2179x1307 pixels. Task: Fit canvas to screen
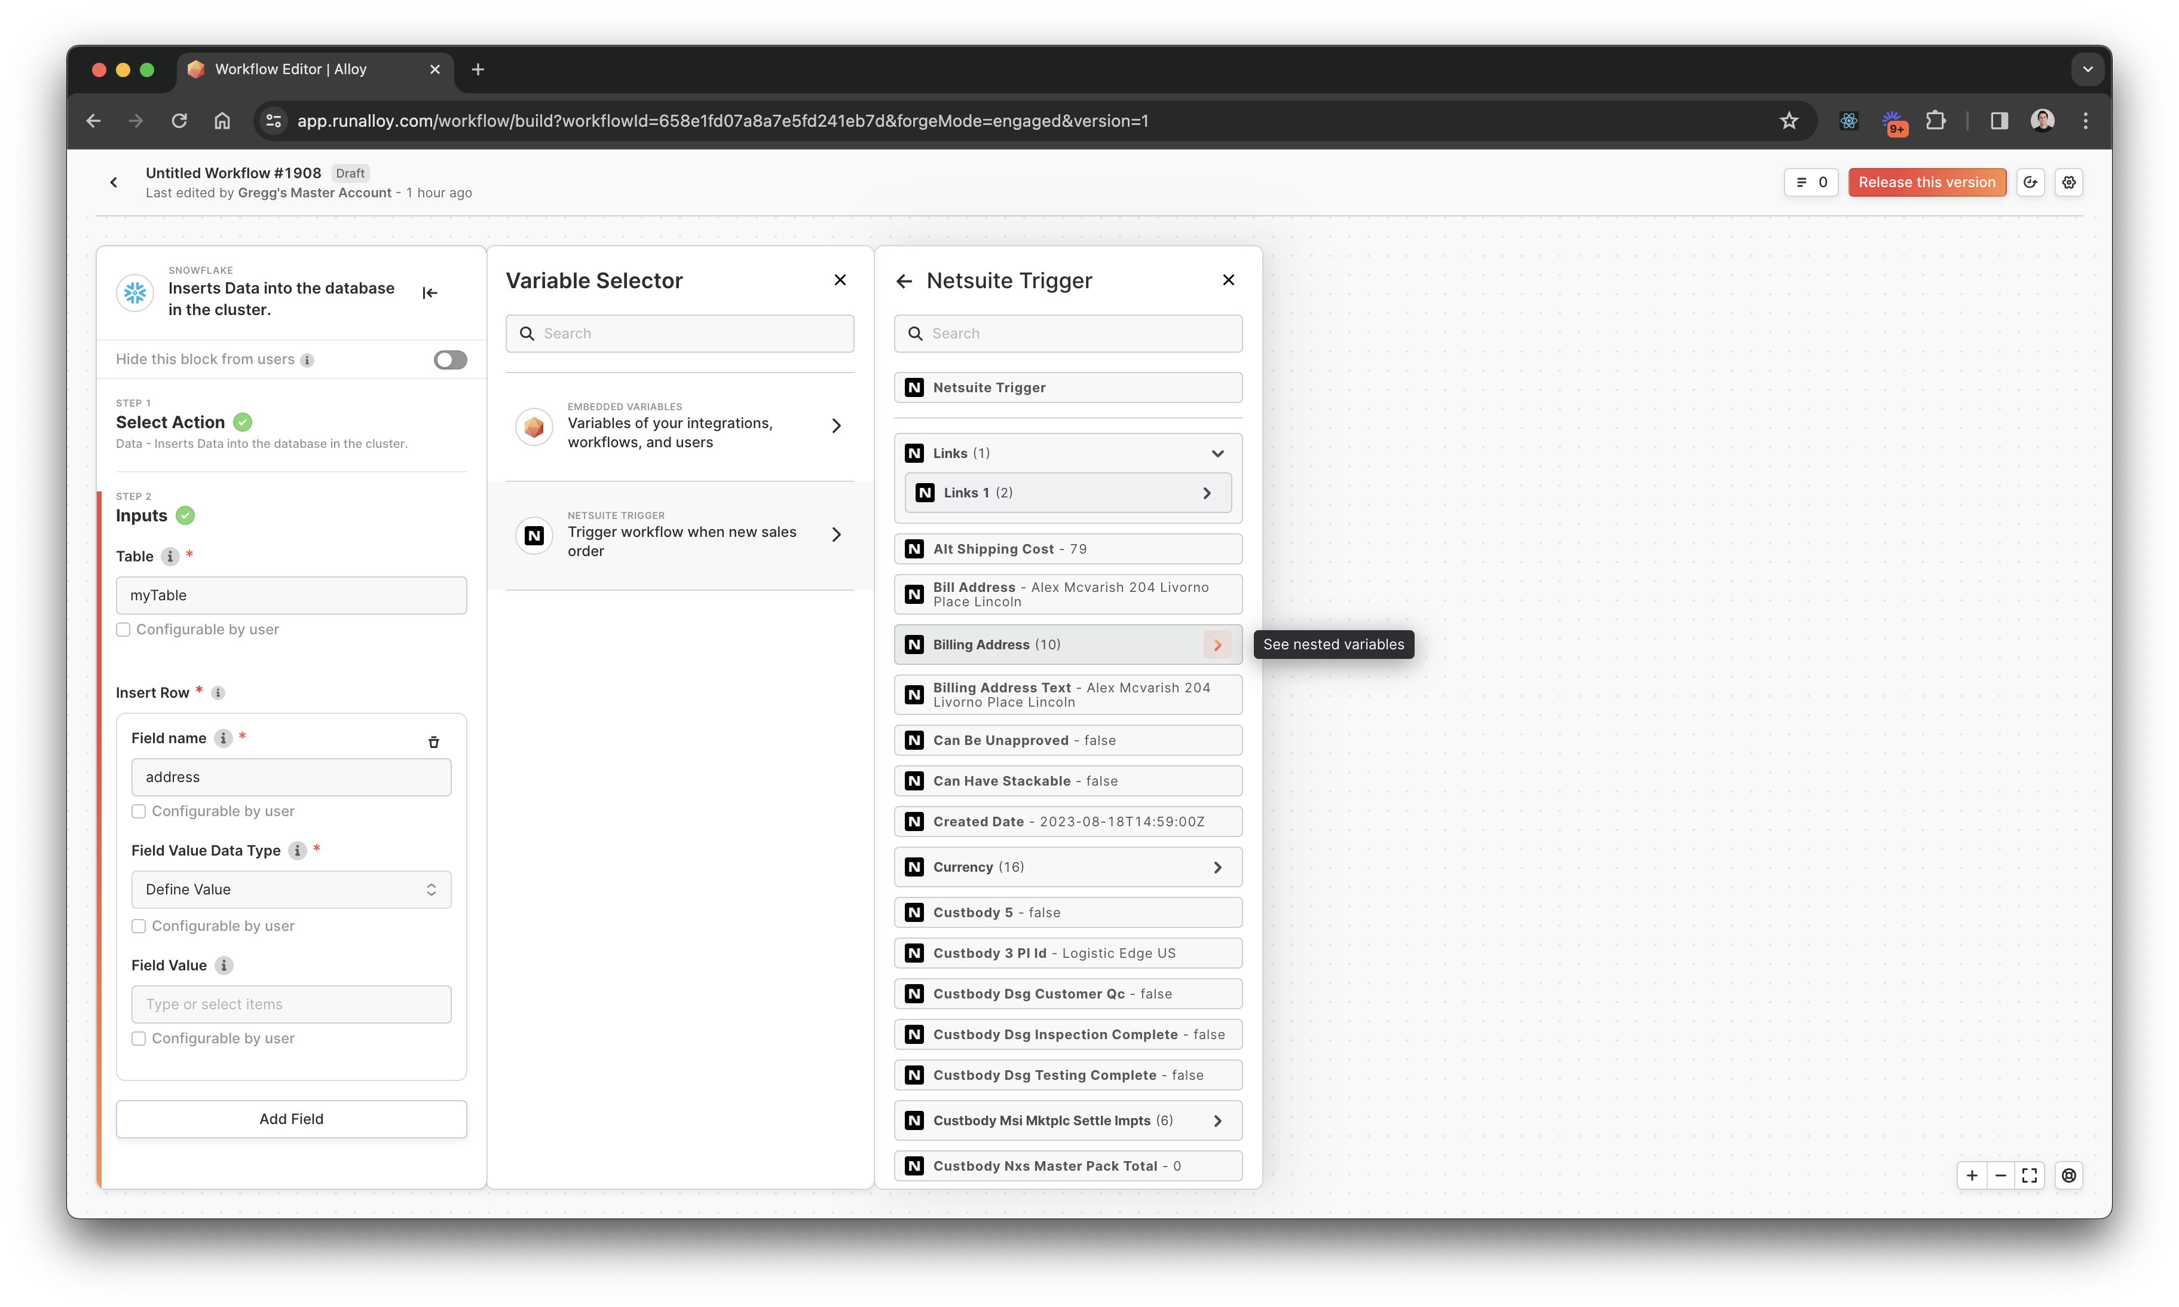(x=2030, y=1176)
